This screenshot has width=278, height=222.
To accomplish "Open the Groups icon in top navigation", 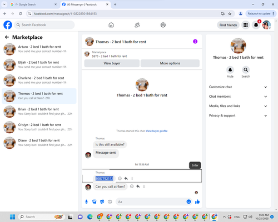I will (163, 25).
